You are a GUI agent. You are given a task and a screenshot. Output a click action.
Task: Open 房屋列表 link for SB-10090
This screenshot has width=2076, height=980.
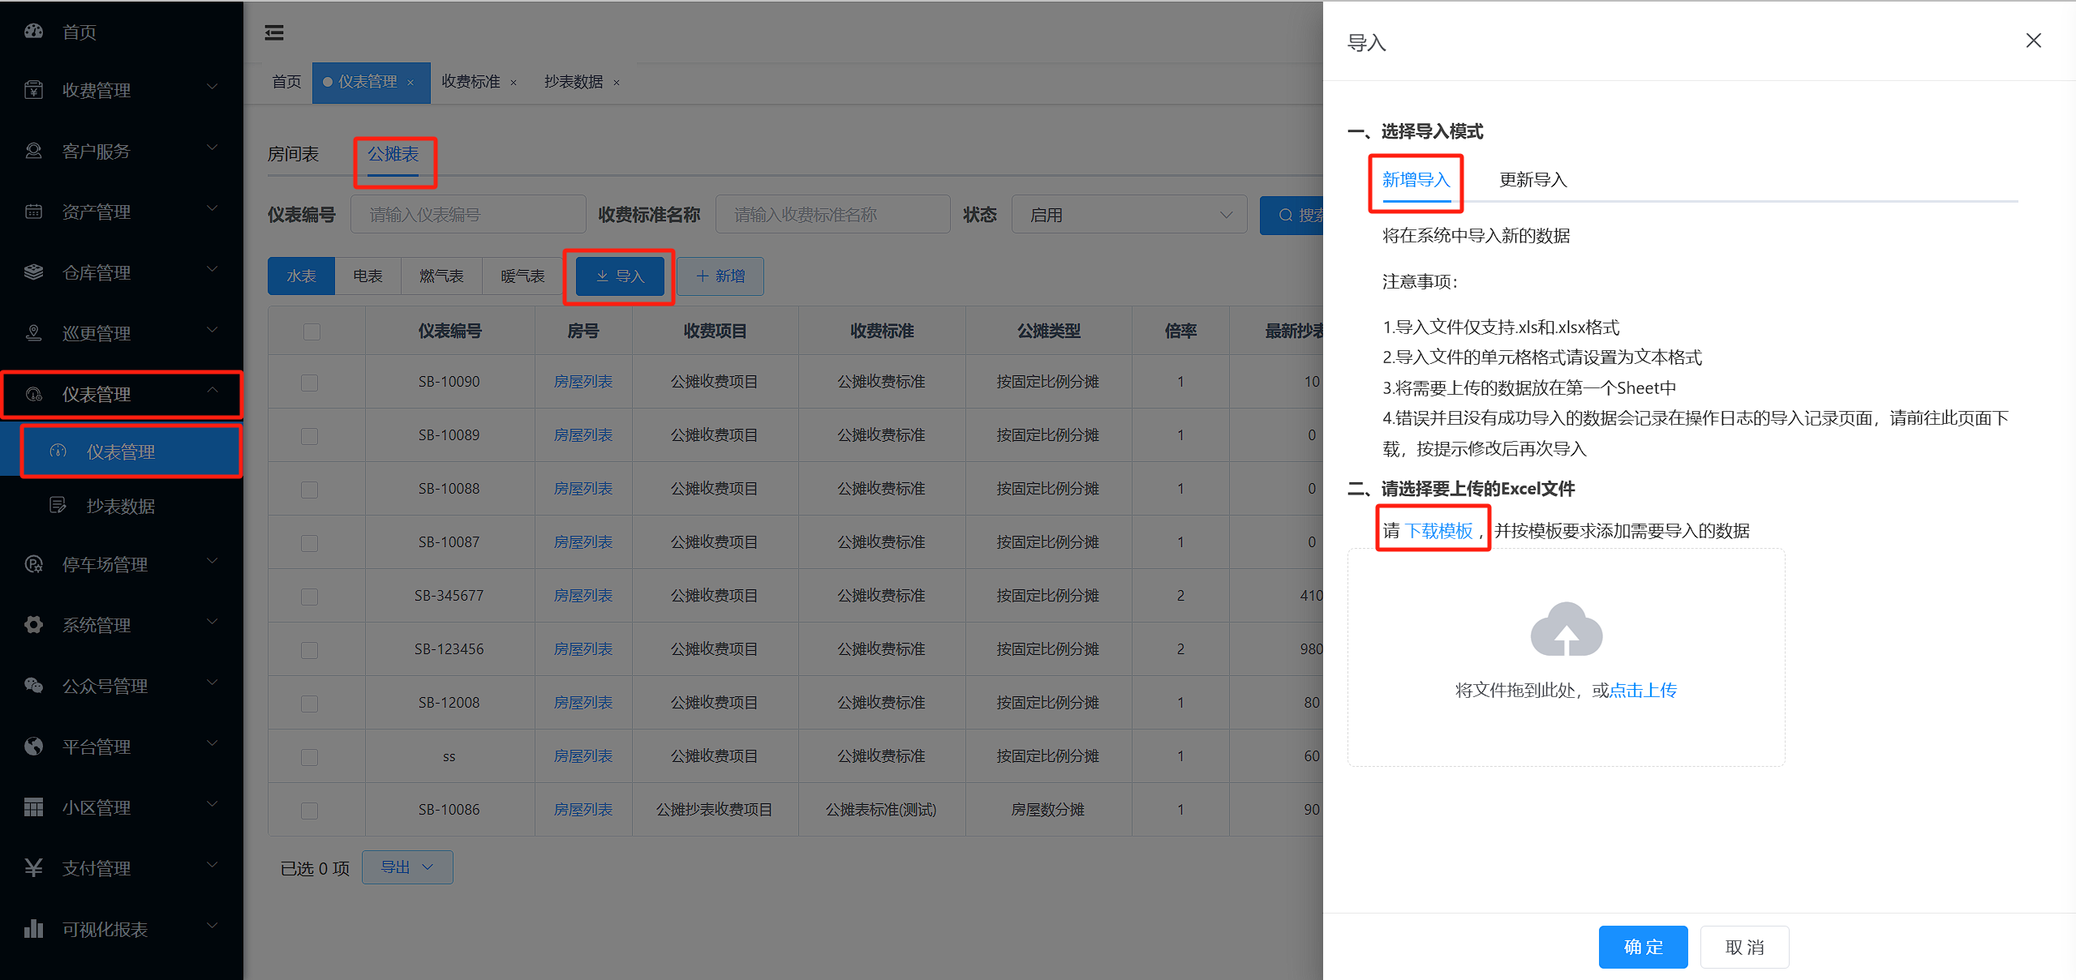tap(583, 382)
